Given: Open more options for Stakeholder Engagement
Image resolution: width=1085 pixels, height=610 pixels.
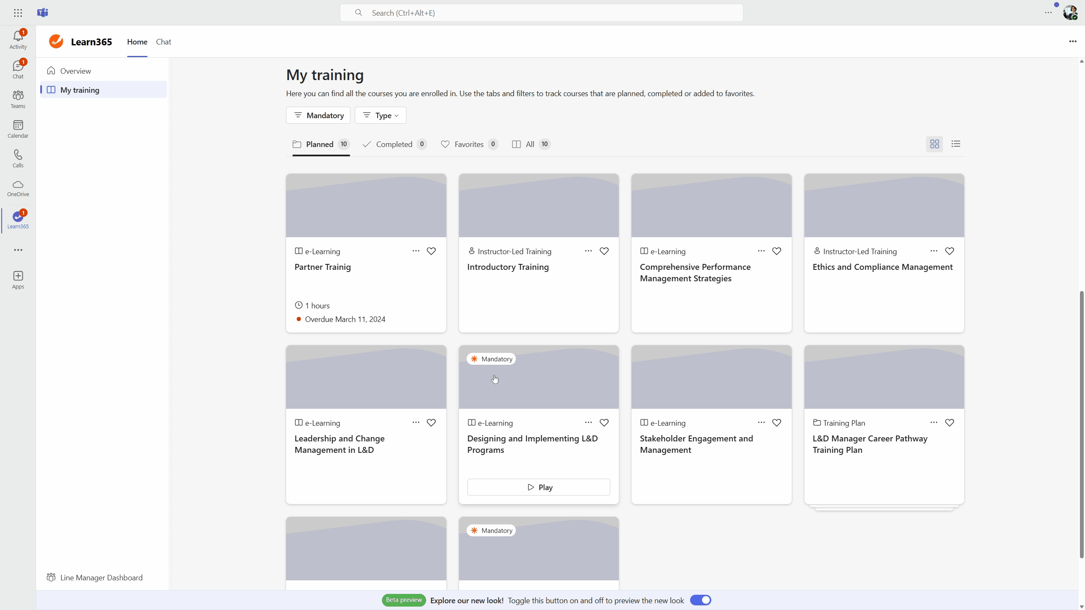Looking at the screenshot, I should (761, 423).
